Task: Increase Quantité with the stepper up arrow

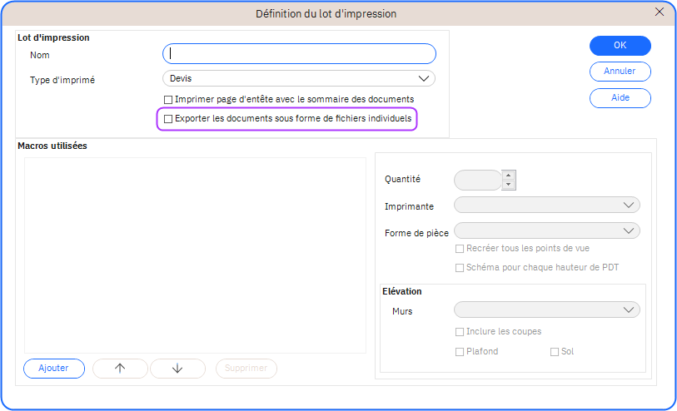Action: (509, 175)
